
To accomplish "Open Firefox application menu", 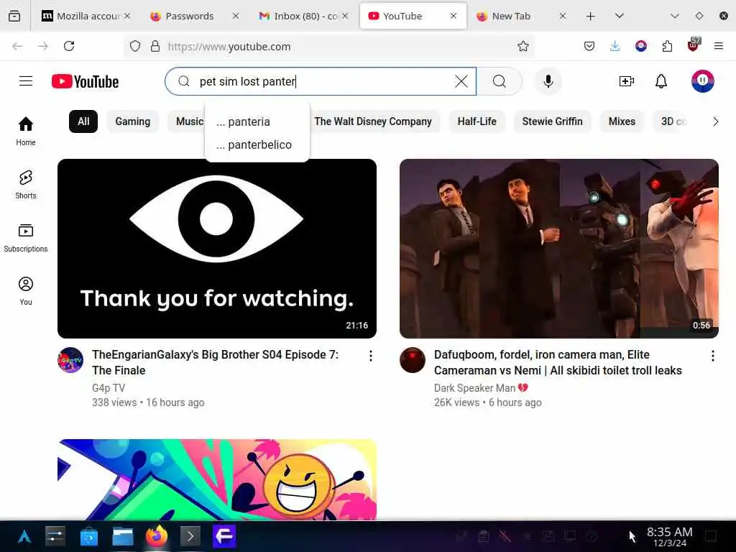I will (719, 46).
